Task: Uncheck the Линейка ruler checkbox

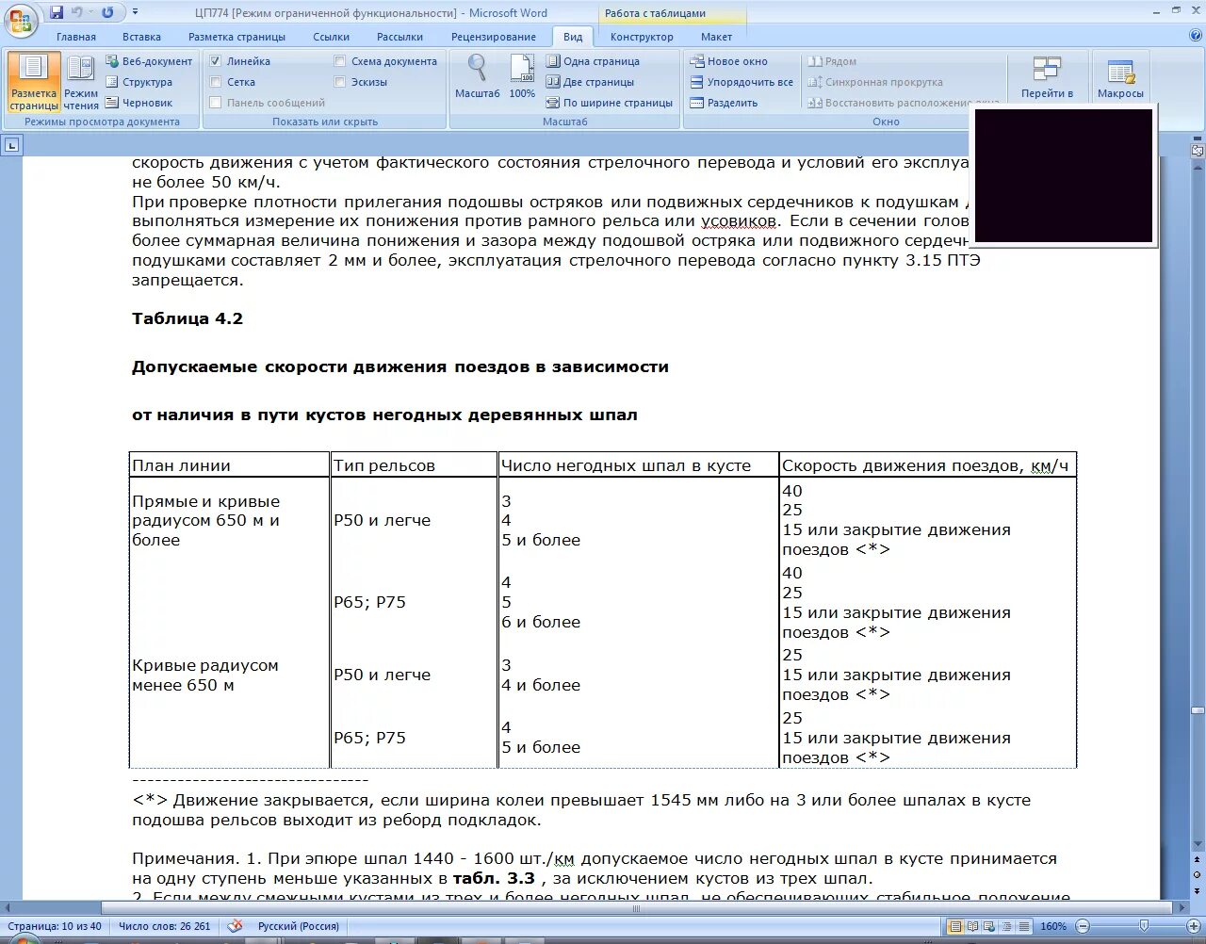Action: [216, 61]
